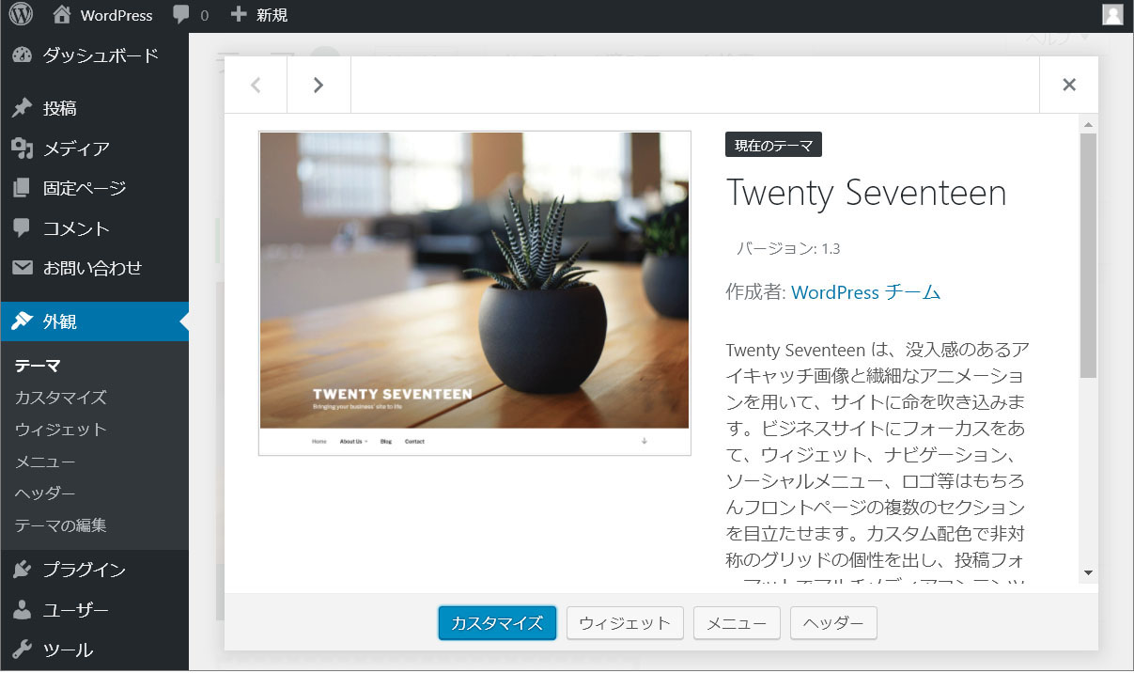This screenshot has width=1134, height=673.
Task: Go to テーマ submenu item
Action: (x=38, y=366)
